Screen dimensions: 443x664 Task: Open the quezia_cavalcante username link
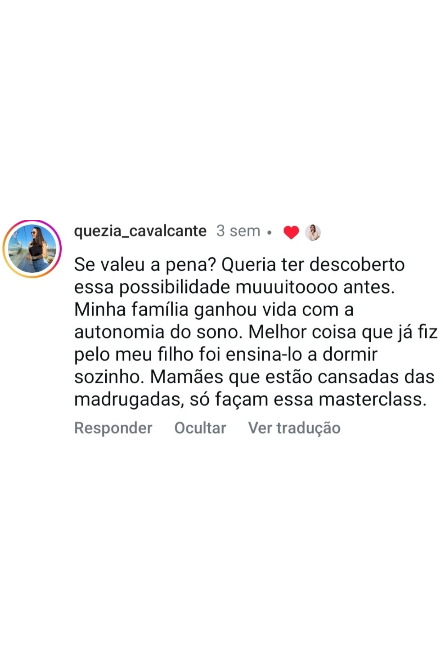pyautogui.click(x=140, y=231)
